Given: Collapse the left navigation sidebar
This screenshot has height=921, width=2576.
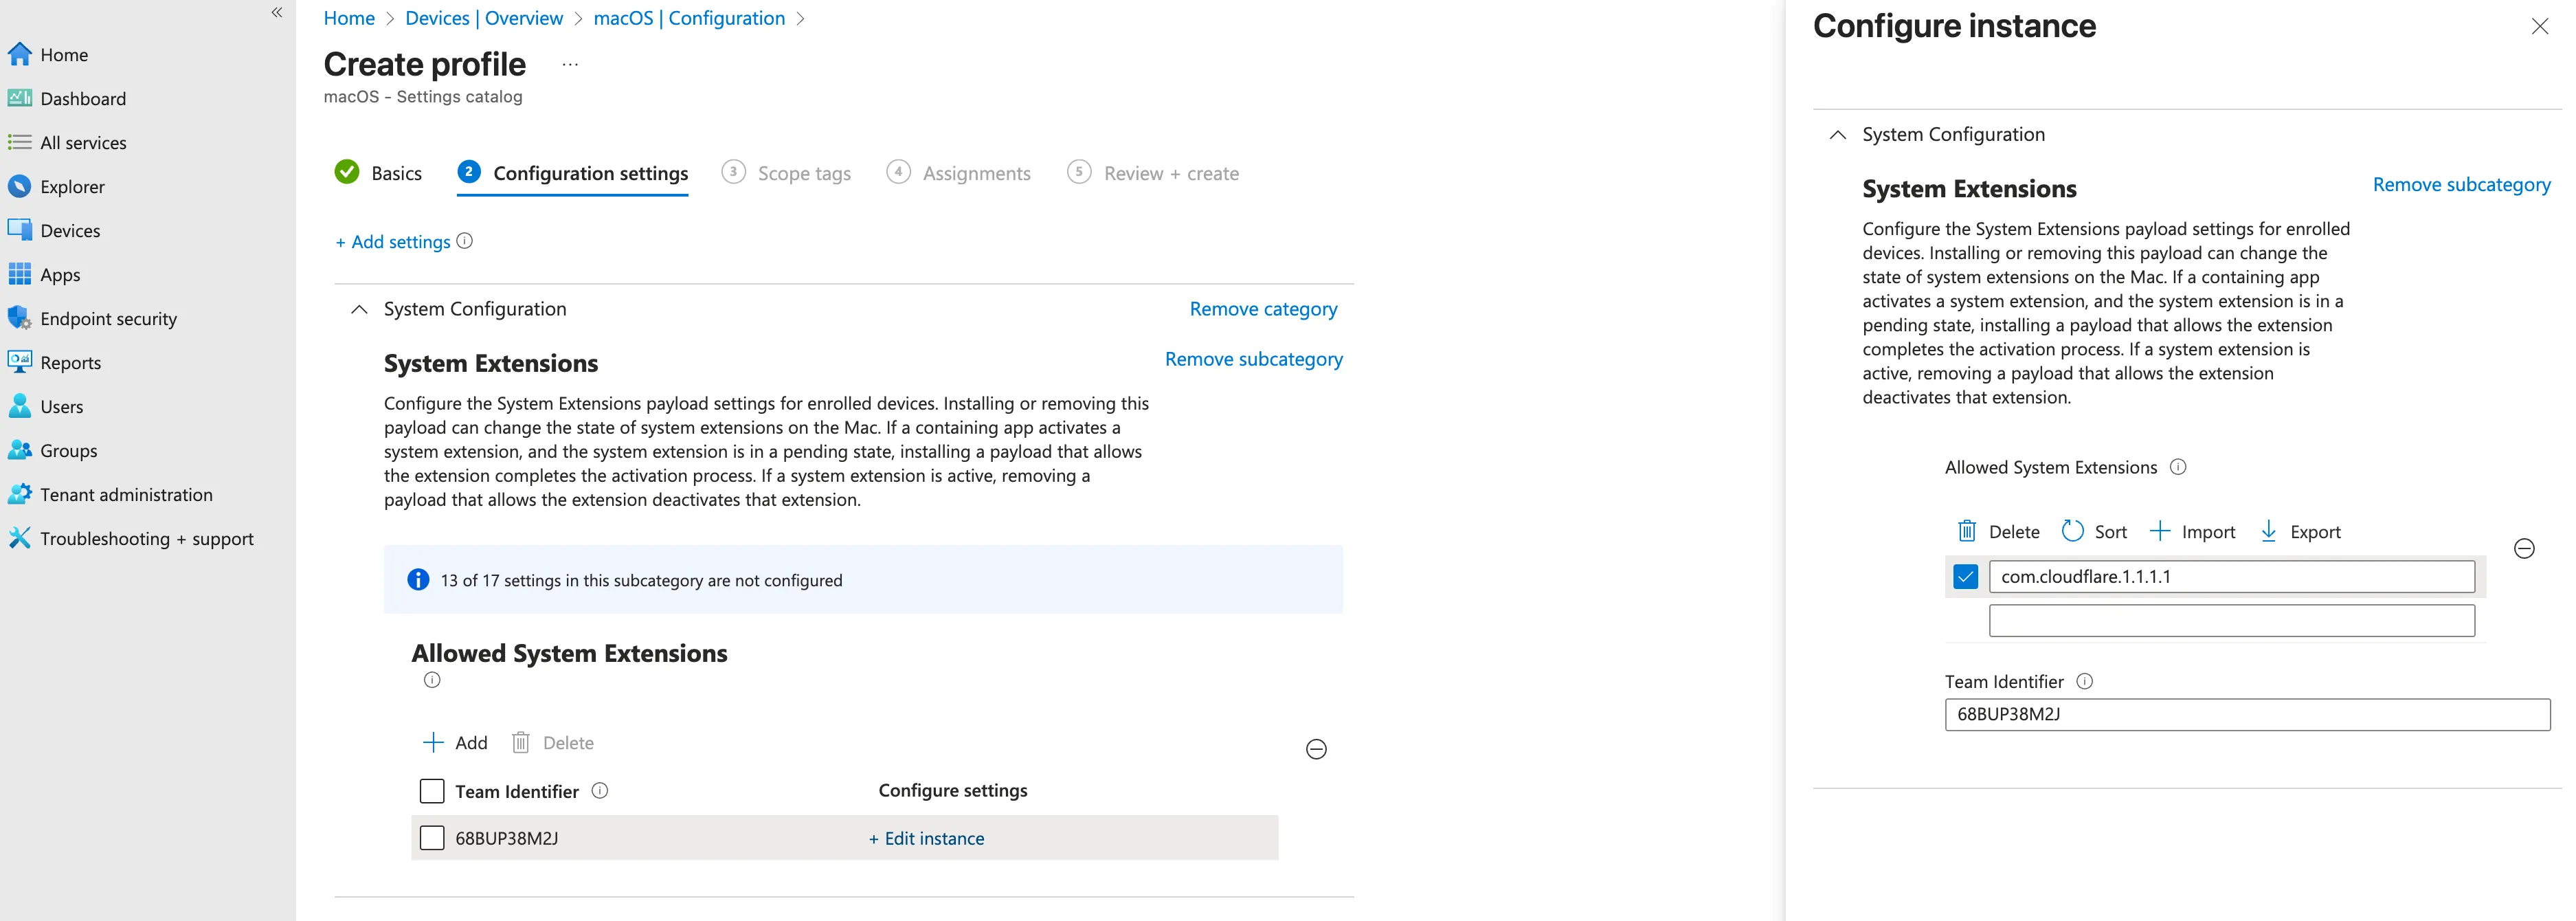Looking at the screenshot, I should 277,12.
